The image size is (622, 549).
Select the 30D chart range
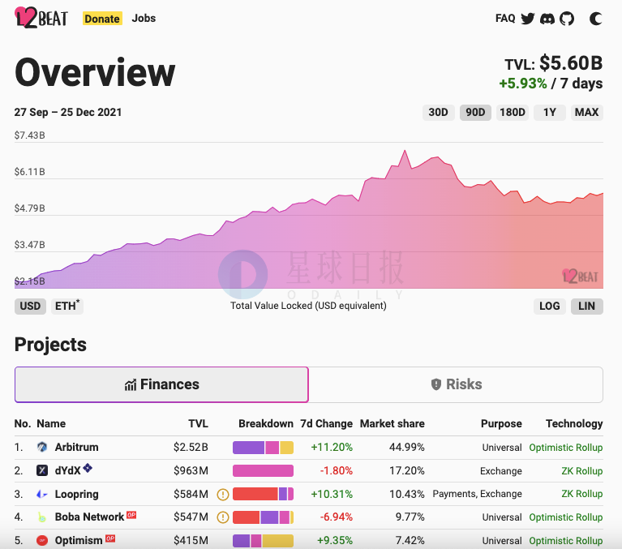pyautogui.click(x=439, y=112)
